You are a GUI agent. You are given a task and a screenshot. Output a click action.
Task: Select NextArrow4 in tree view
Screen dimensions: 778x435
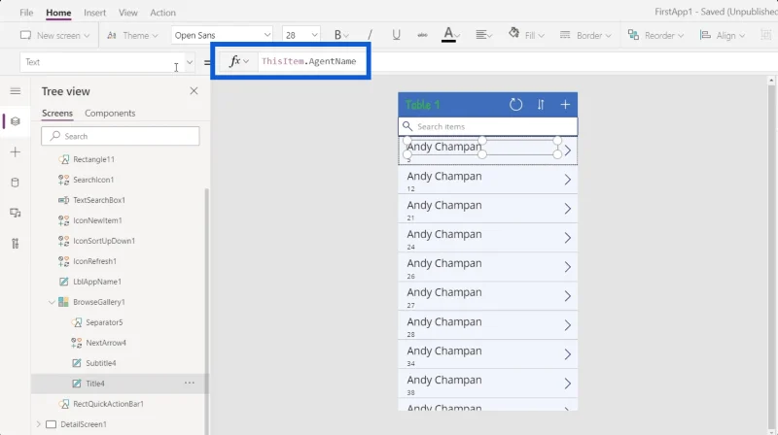click(106, 343)
